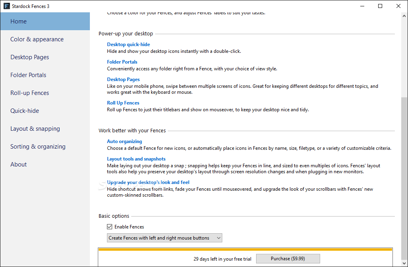Expand the Create Fences mouse buttons dropdown

165,238
